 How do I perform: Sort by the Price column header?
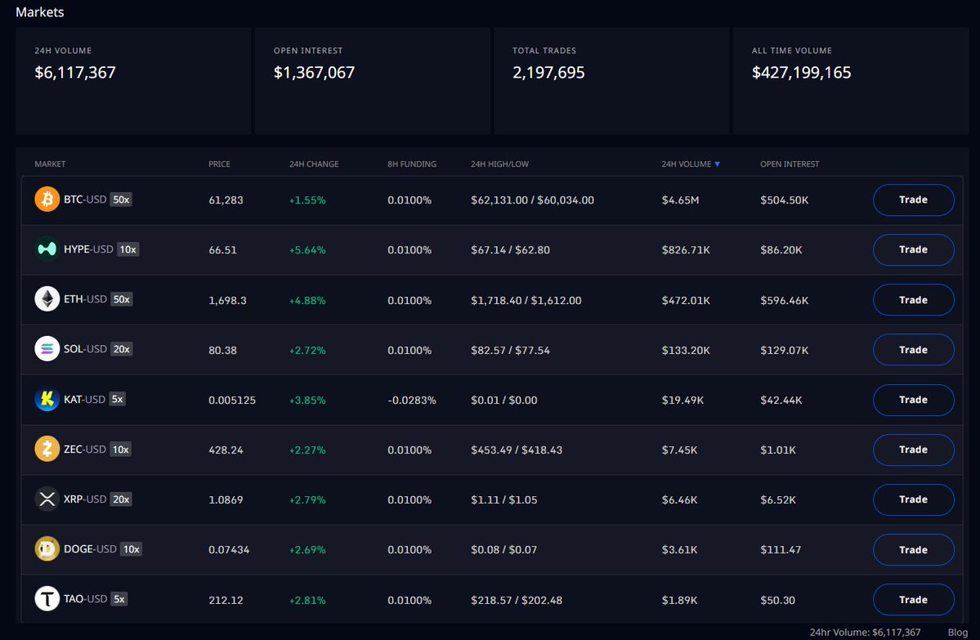[219, 164]
